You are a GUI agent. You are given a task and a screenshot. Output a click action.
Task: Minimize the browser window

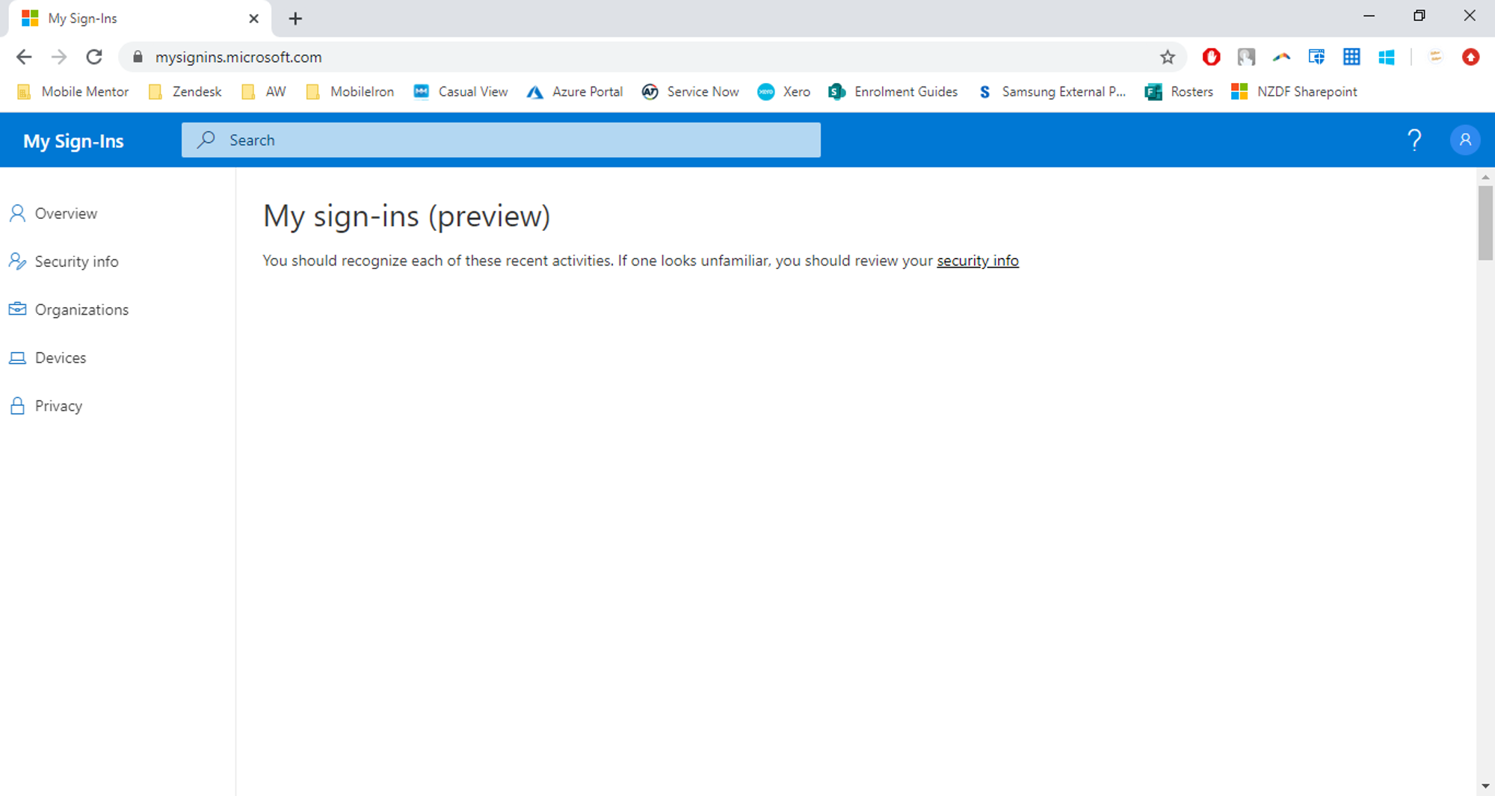(x=1369, y=16)
